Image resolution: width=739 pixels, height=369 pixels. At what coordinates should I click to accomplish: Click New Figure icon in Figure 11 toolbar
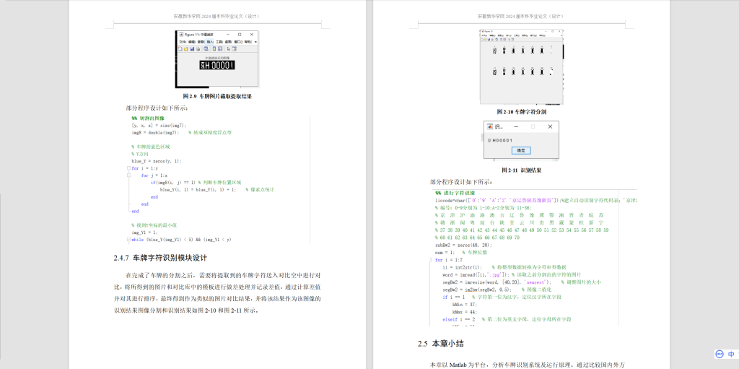pos(180,48)
